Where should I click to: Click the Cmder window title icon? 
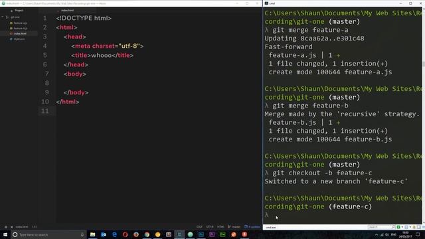[266, 3]
